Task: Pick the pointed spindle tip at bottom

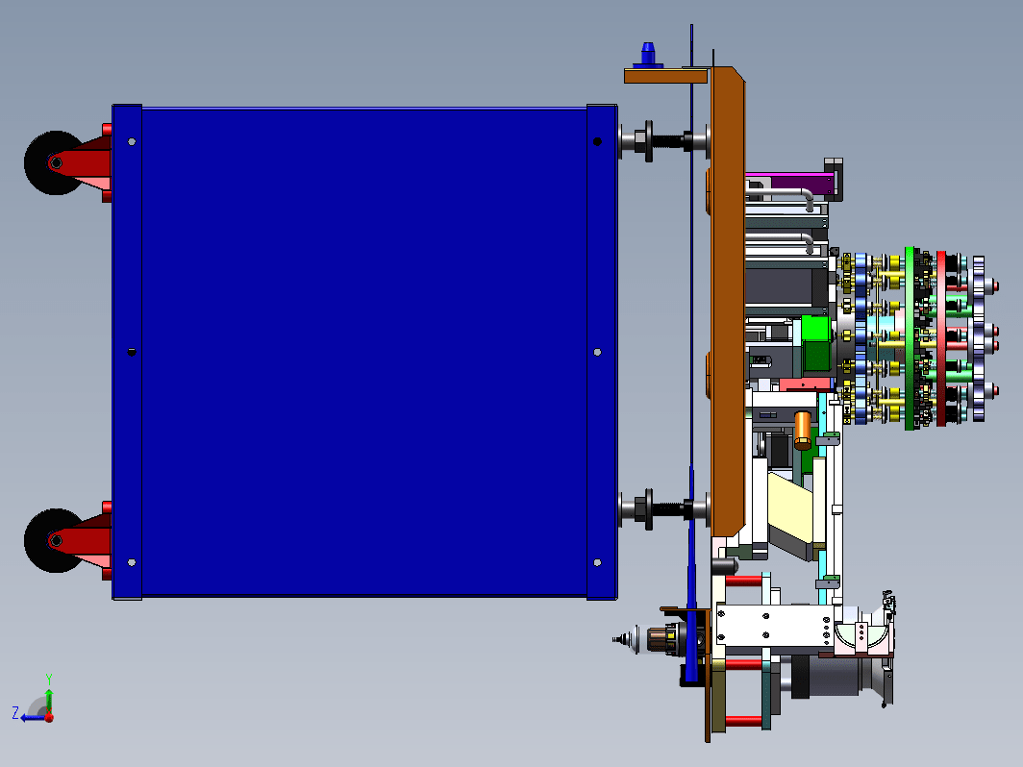Action: tap(624, 640)
